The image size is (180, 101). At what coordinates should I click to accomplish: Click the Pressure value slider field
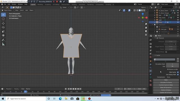[x=171, y=42]
